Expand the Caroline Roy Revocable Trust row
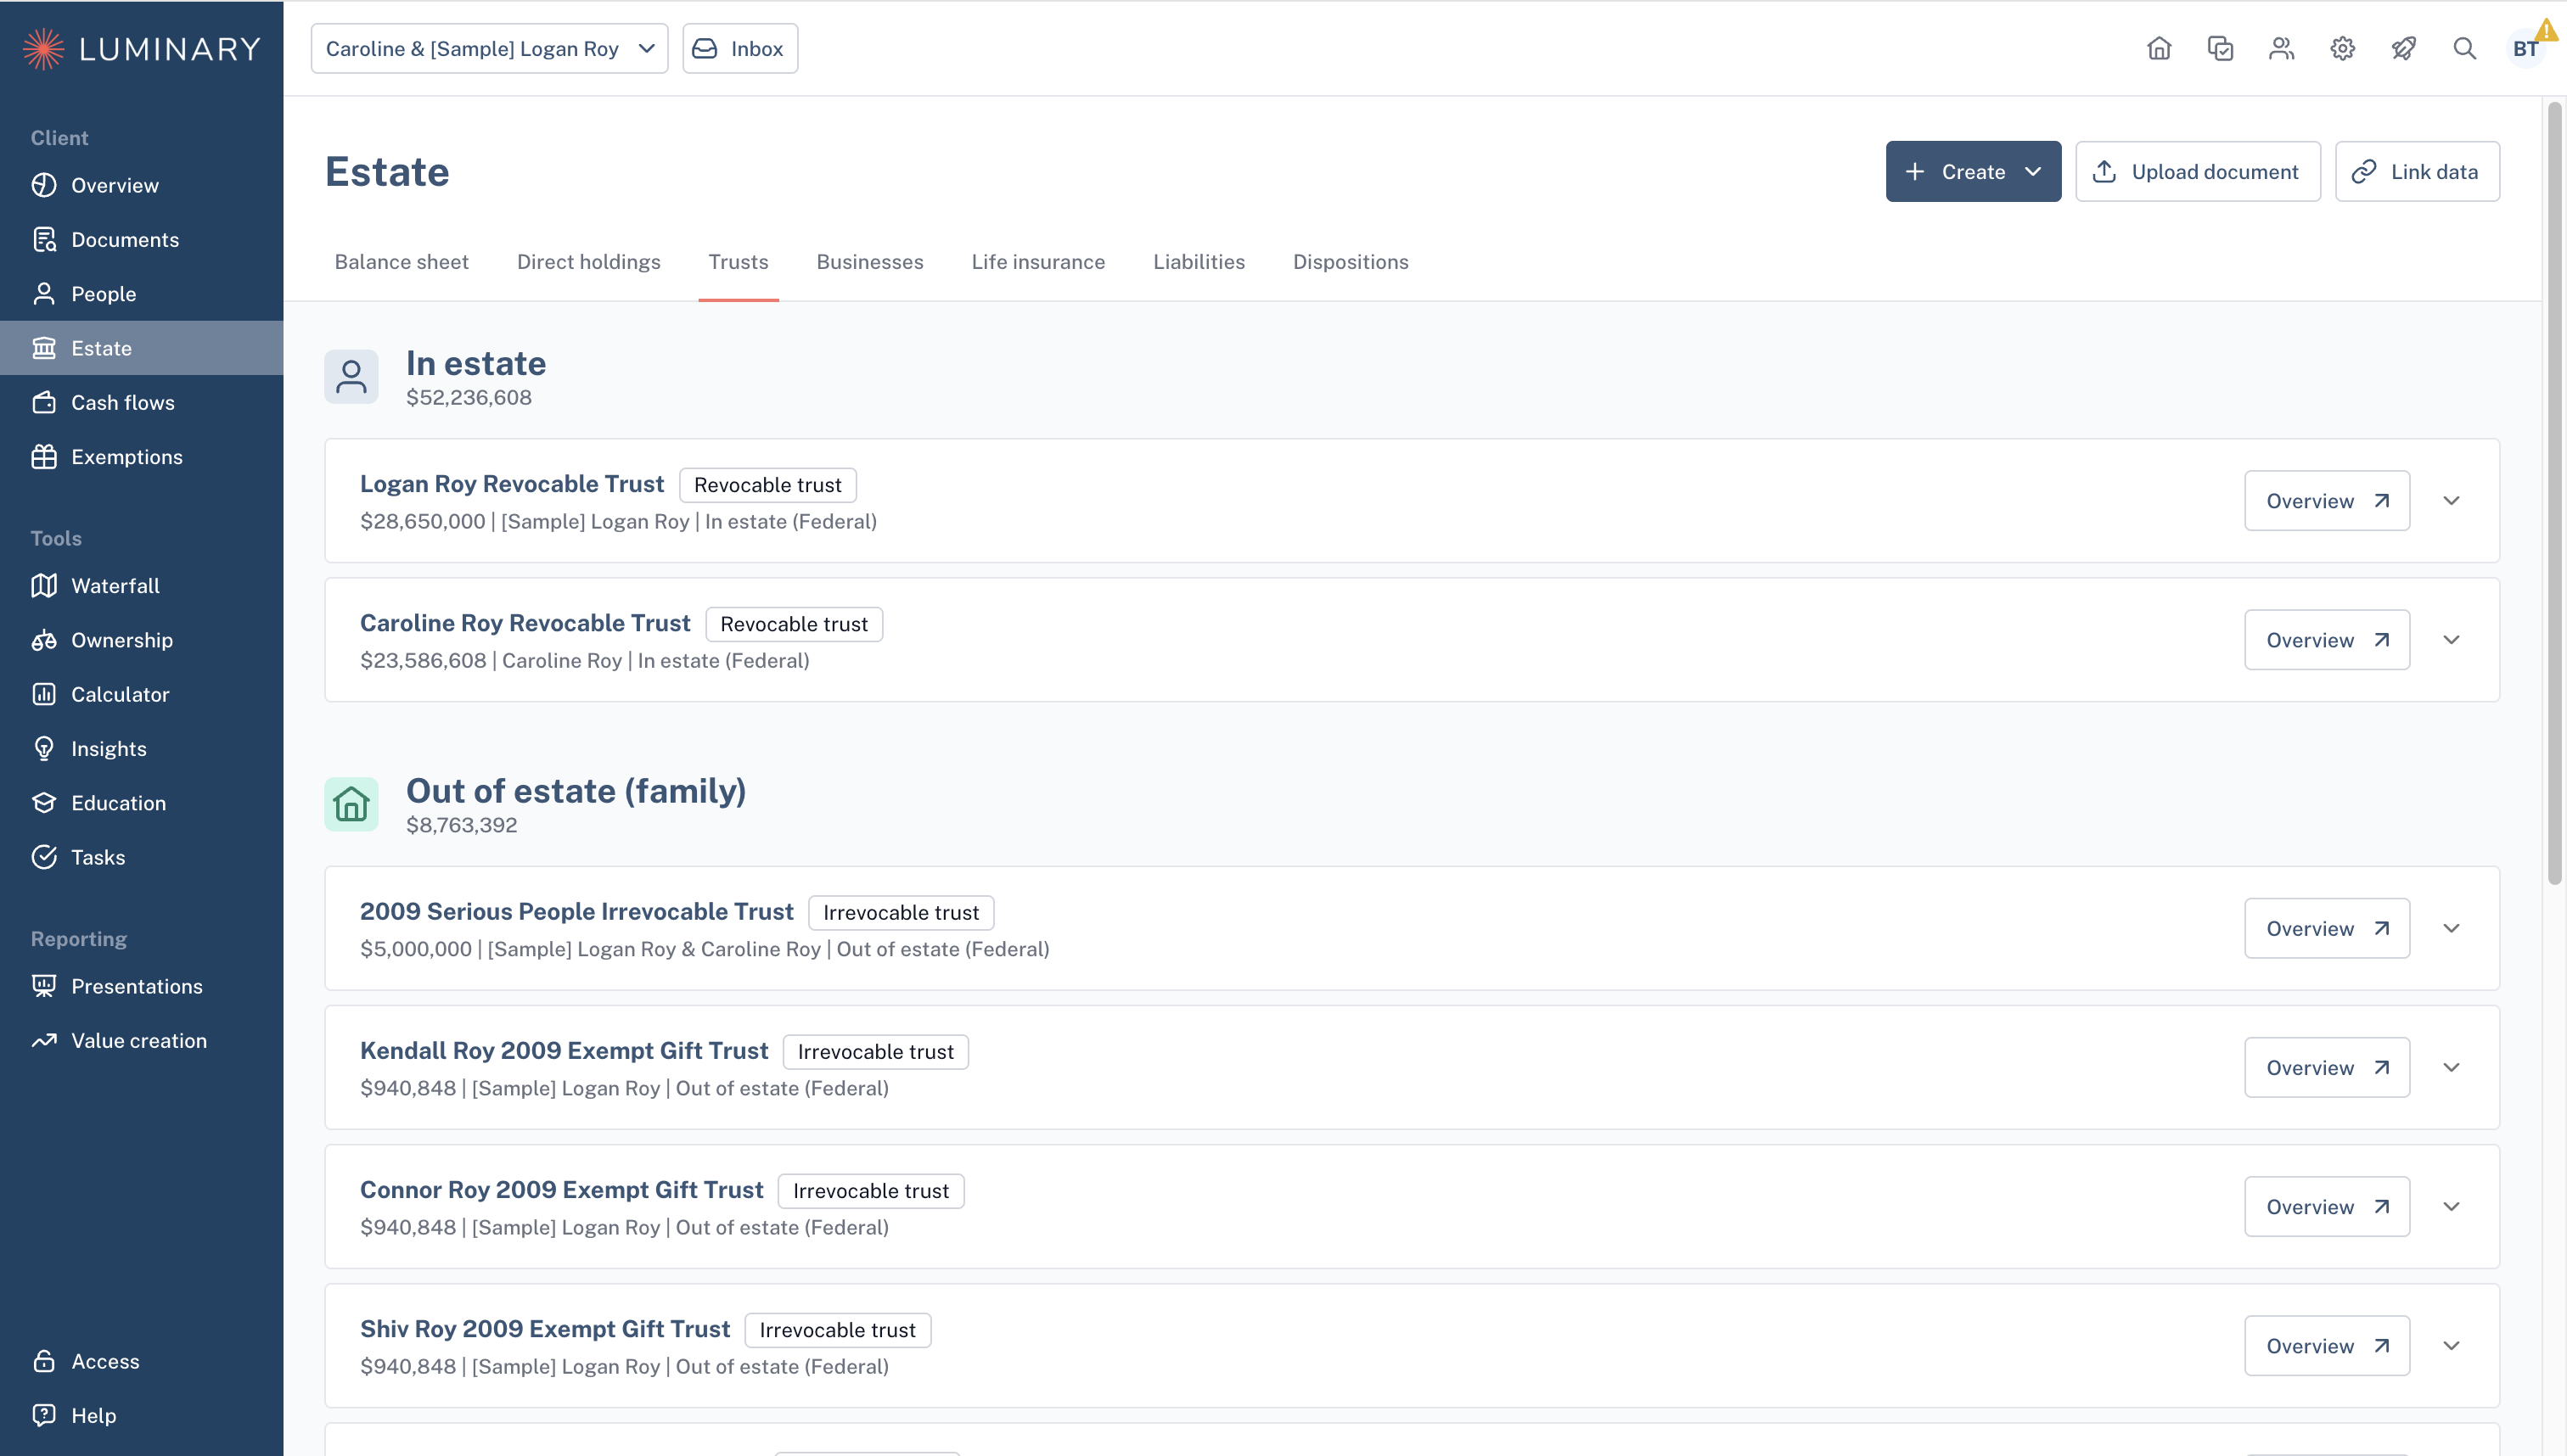The width and height of the screenshot is (2567, 1456). point(2451,640)
